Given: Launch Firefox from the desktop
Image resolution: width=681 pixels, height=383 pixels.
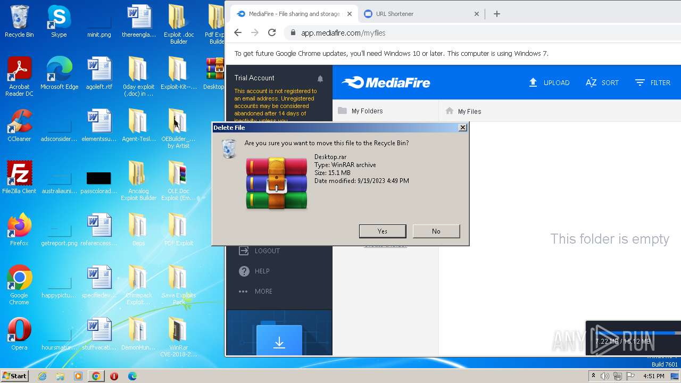Looking at the screenshot, I should (19, 230).
